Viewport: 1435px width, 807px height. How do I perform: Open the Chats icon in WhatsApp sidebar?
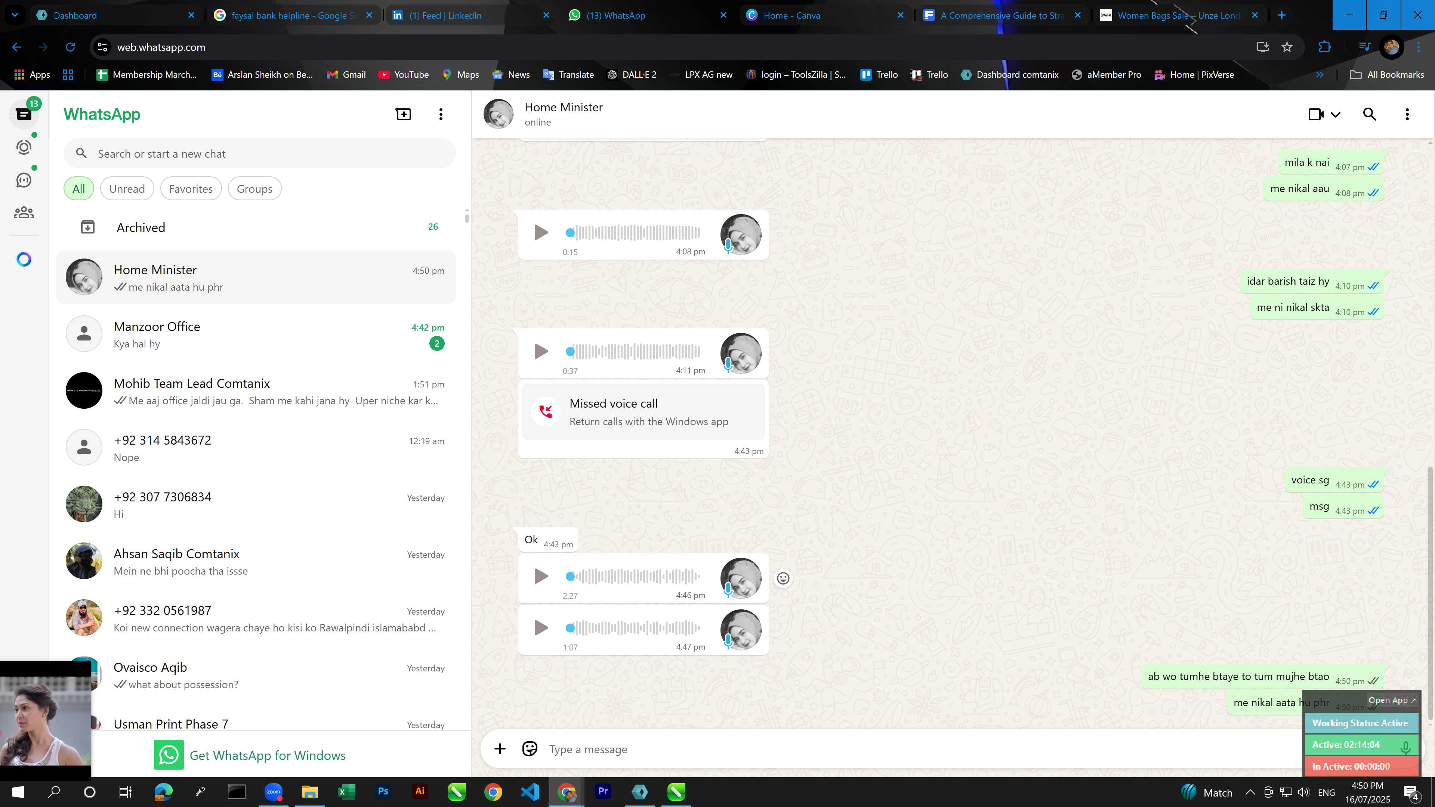(24, 114)
